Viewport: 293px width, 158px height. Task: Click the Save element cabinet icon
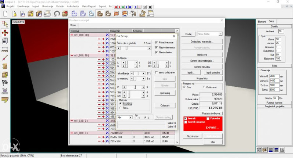pyautogui.click(x=39, y=14)
